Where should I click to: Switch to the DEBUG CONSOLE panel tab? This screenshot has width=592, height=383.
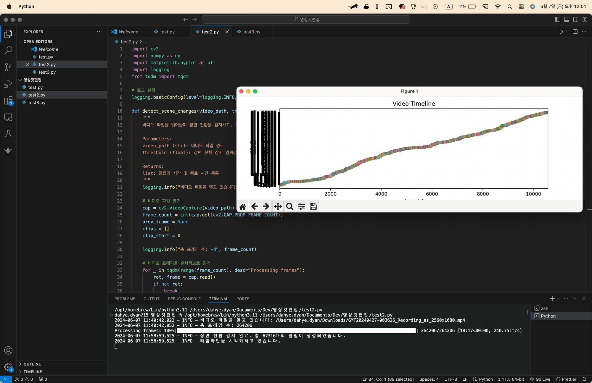[184, 299]
